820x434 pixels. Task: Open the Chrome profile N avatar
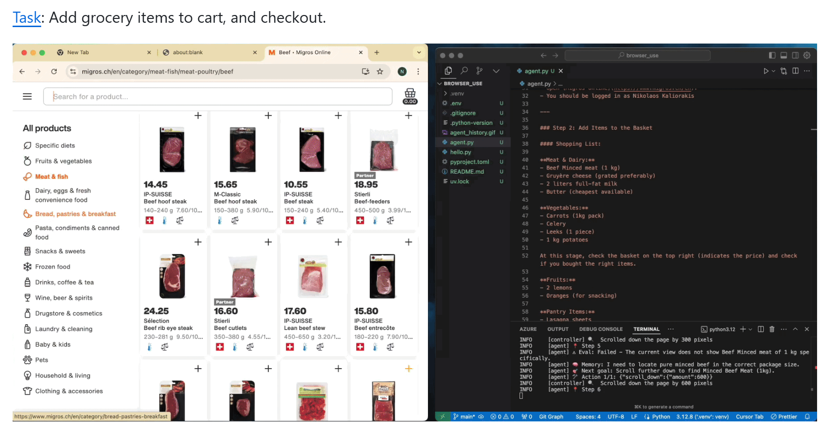click(x=402, y=72)
